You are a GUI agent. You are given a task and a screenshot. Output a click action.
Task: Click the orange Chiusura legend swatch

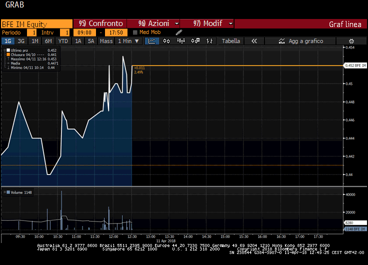[x=7, y=54]
